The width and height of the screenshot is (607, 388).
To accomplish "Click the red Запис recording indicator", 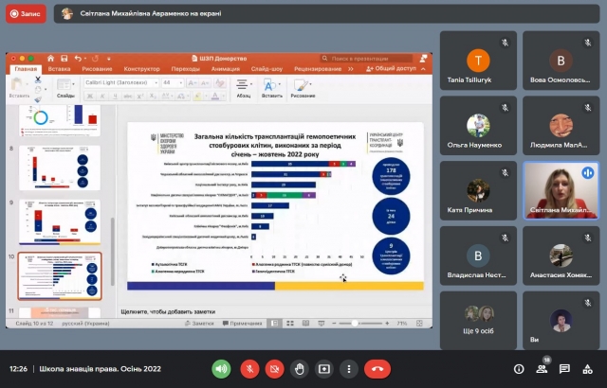I will pyautogui.click(x=26, y=14).
